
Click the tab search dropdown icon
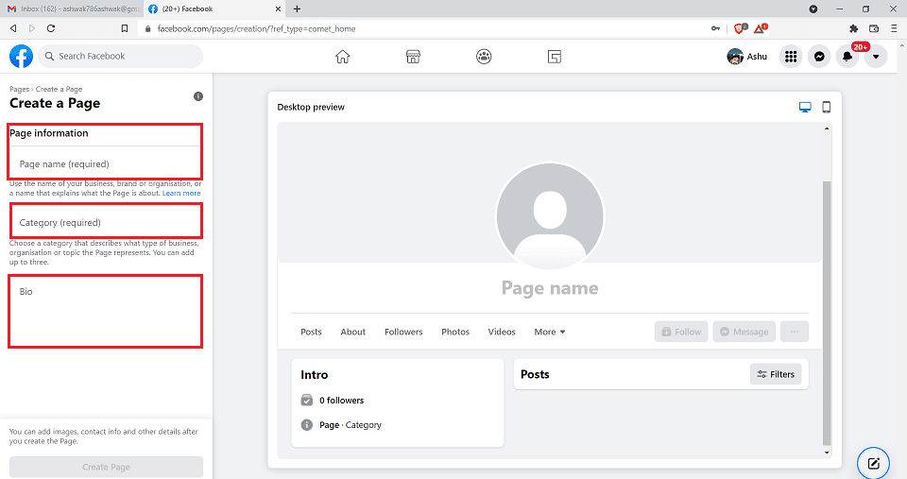(x=813, y=9)
